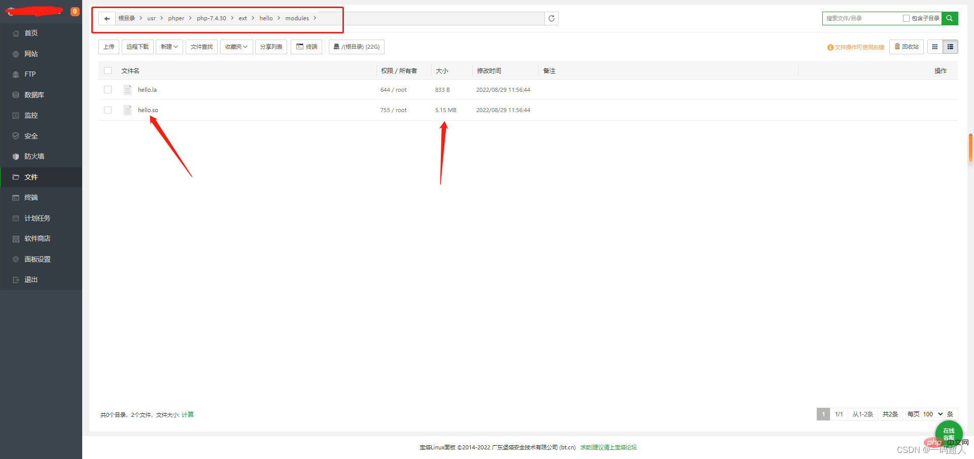Open the 回收站 recycle bin
Viewport: 974px width, 459px height.
(907, 47)
